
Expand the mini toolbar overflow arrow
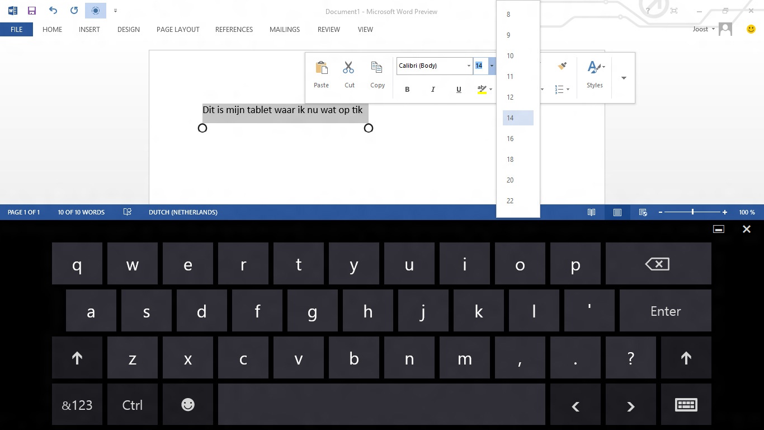point(624,78)
